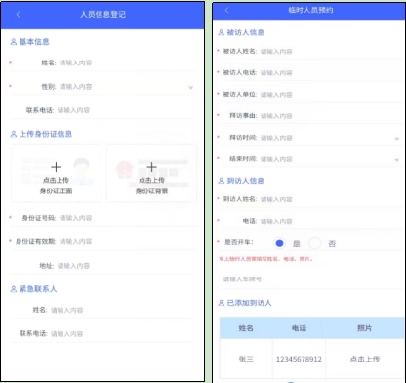Image resolution: width=406 pixels, height=383 pixels.
Task: Select 否 for 是否开车
Action: coord(315,243)
